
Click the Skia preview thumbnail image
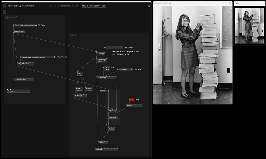(249, 25)
